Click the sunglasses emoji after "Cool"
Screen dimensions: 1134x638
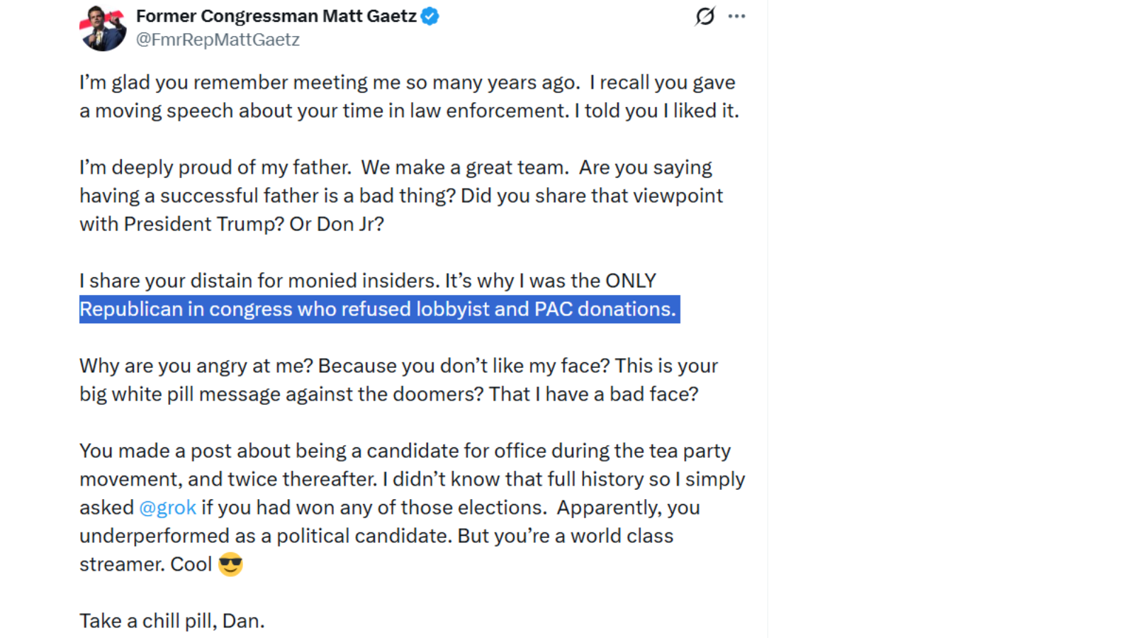point(230,564)
